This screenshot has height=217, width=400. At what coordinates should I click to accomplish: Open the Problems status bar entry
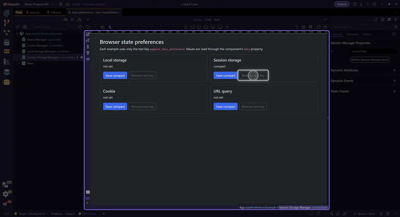[x=57, y=214]
